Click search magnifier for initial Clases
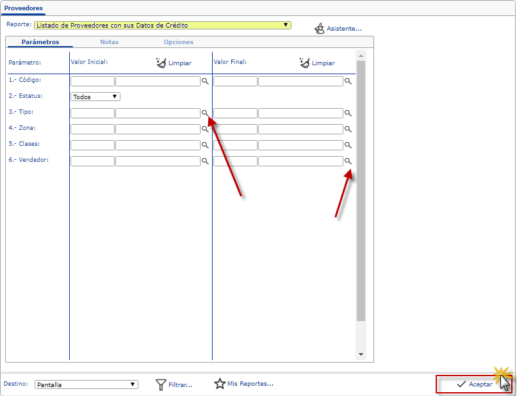 click(x=205, y=145)
